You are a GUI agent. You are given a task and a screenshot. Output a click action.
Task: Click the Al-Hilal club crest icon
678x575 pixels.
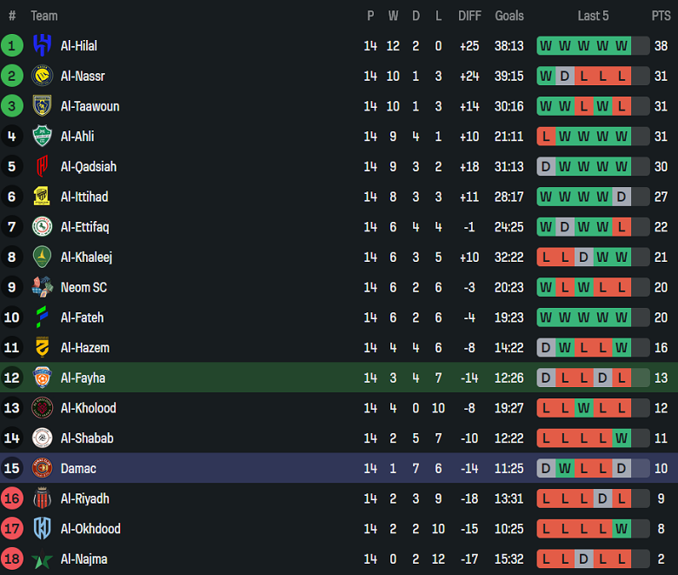(x=42, y=46)
